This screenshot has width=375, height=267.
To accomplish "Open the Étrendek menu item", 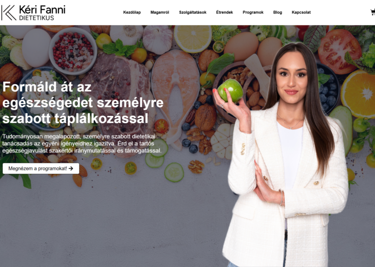I will pyautogui.click(x=225, y=13).
